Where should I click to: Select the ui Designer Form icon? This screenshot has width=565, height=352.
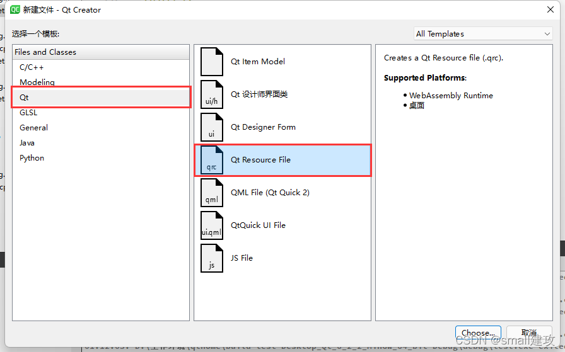tap(212, 127)
